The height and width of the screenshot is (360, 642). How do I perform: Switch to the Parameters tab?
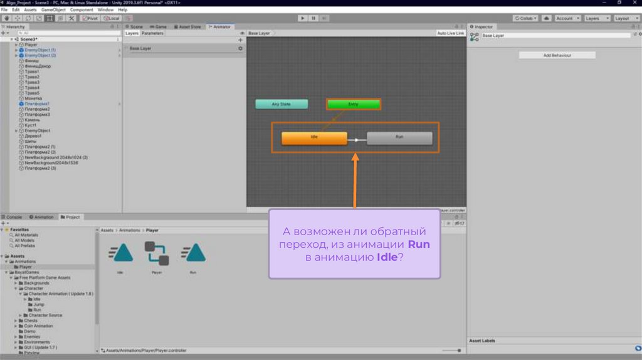152,33
